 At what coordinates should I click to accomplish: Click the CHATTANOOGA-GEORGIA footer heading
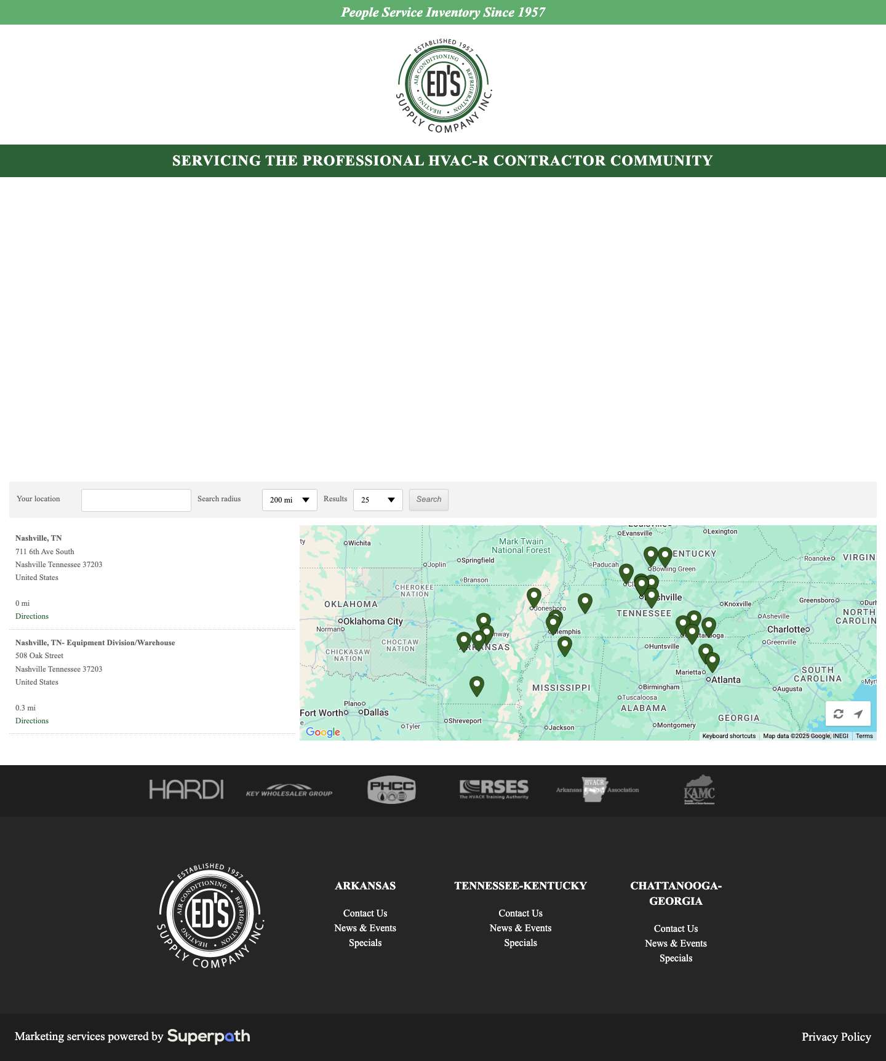pos(676,893)
